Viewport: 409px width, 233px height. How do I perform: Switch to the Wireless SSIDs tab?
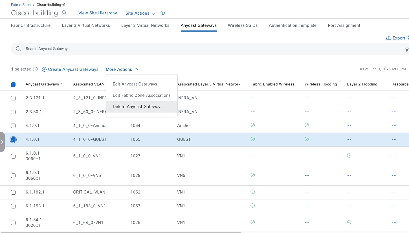tap(243, 25)
